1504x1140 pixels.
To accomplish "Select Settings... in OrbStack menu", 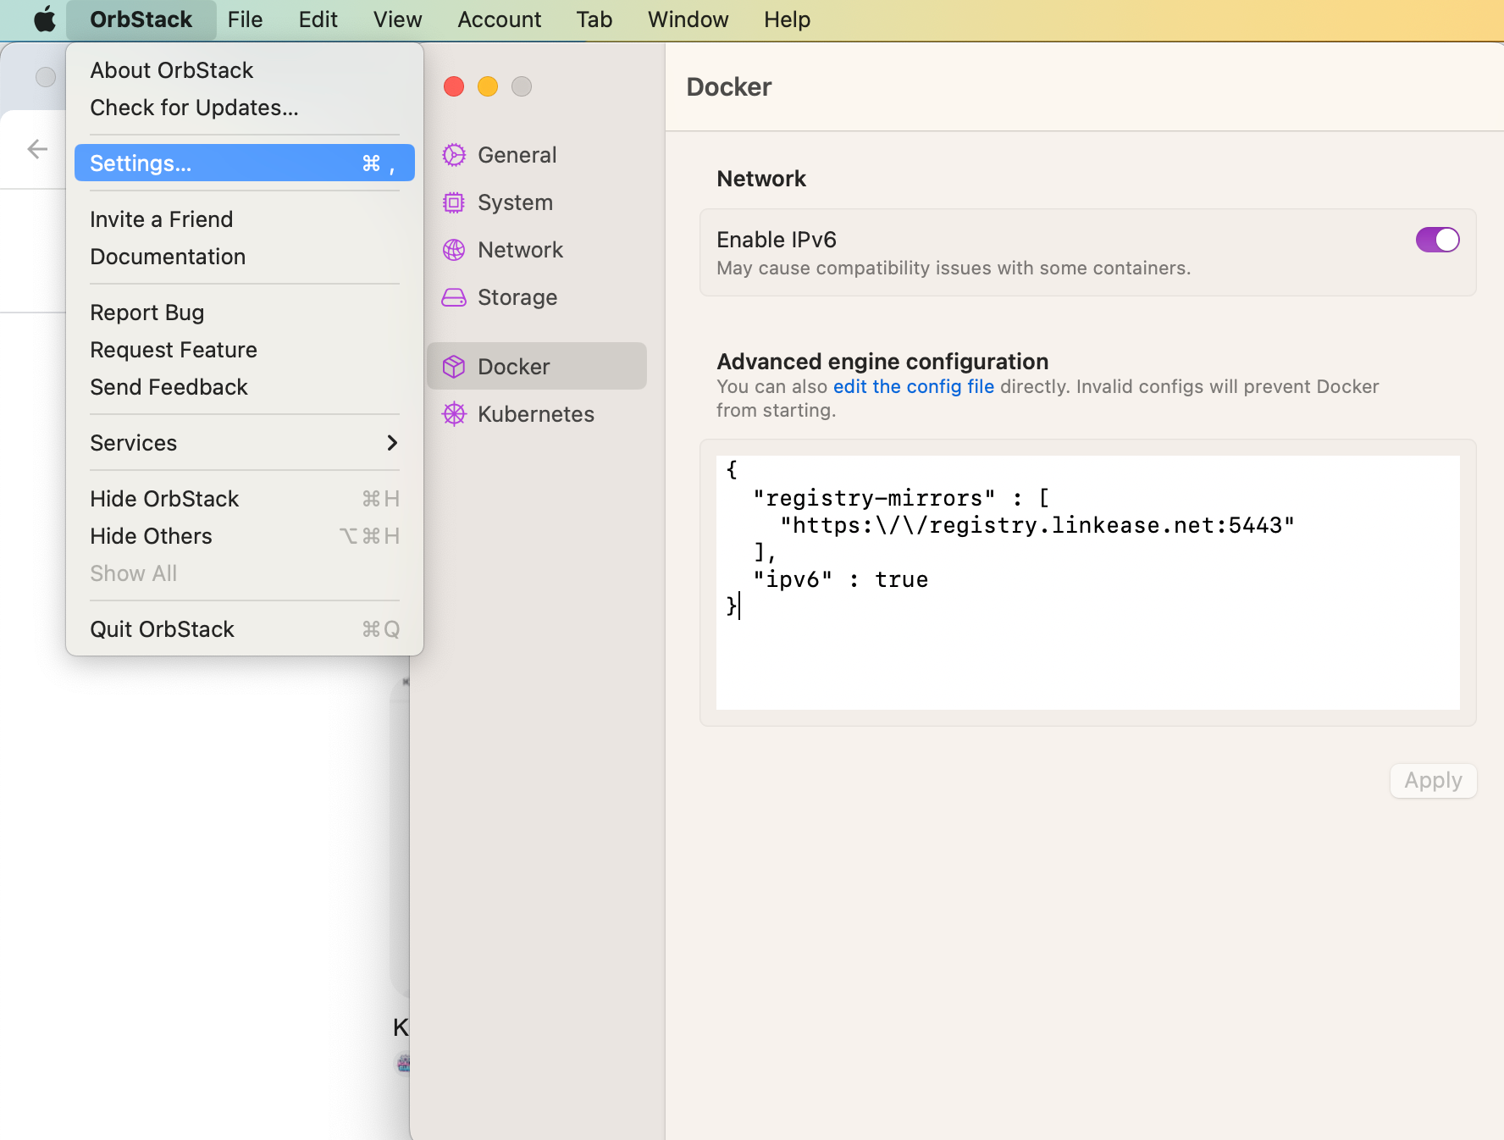I will (x=244, y=163).
